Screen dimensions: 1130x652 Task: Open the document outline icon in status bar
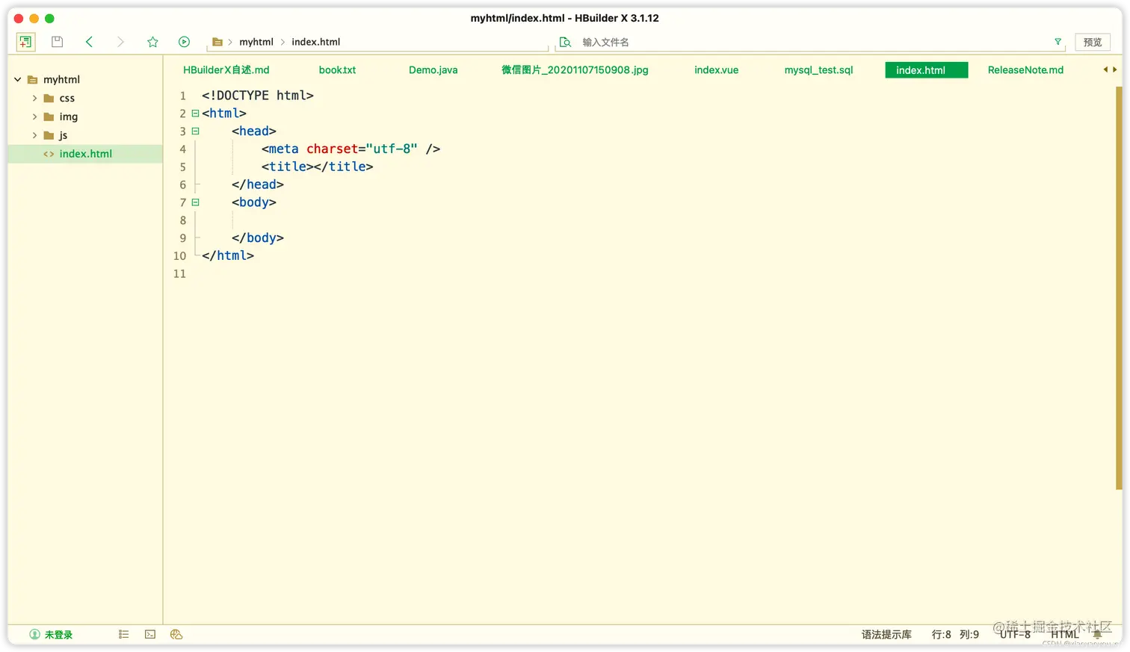(124, 634)
